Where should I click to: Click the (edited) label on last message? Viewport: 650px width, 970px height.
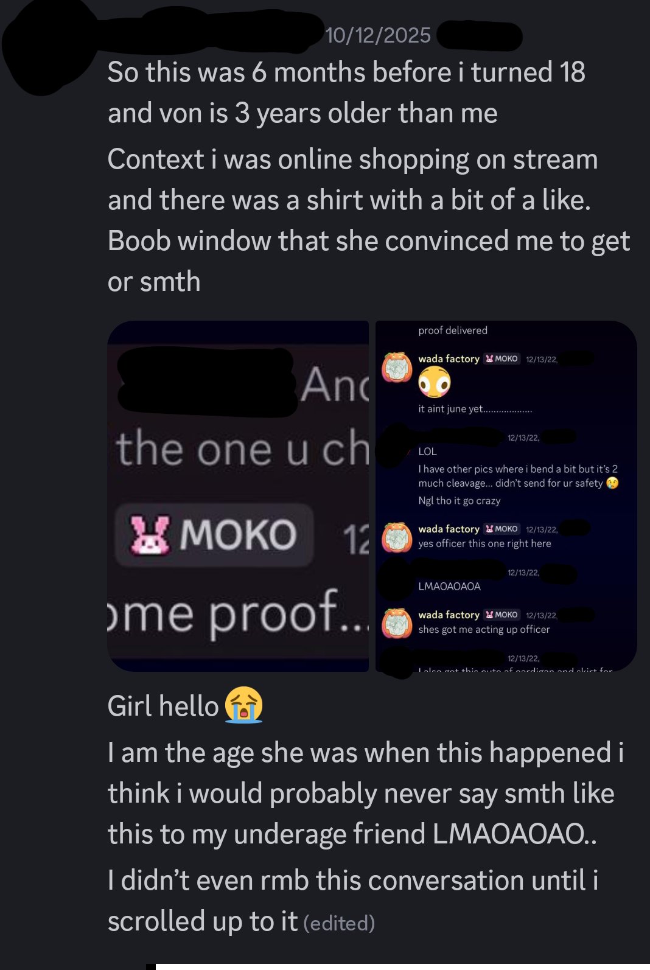point(339,923)
